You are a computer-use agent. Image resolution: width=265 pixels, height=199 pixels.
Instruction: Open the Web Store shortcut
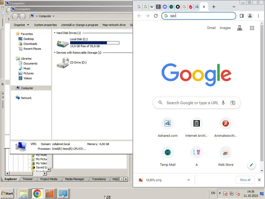tap(225, 157)
